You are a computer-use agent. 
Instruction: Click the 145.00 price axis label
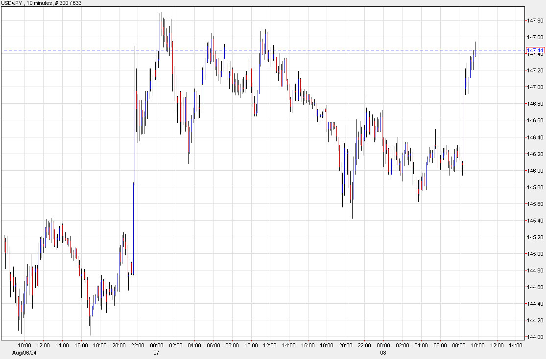point(534,254)
